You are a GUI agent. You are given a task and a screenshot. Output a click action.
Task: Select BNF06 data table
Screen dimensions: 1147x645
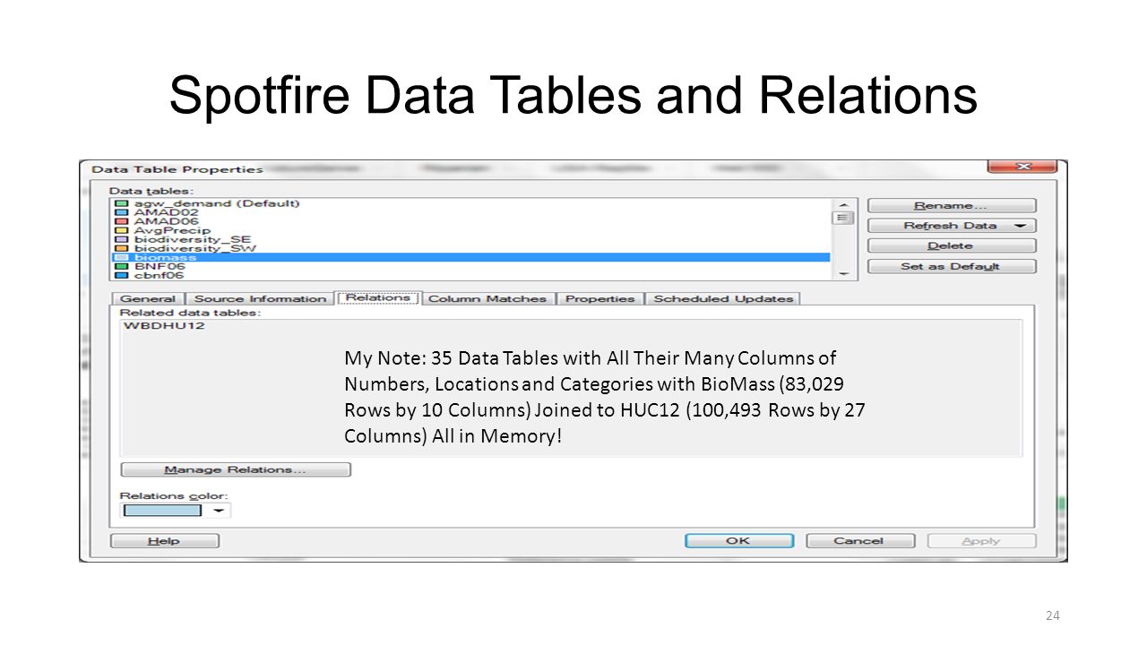tap(160, 266)
